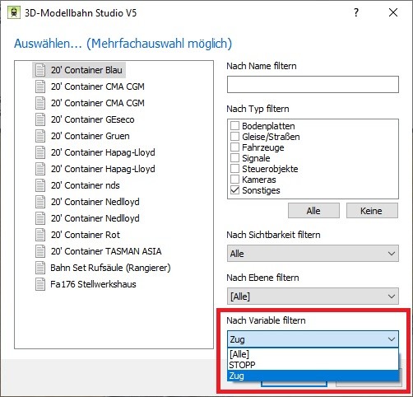Image resolution: width=413 pixels, height=397 pixels.
Task: Click the document icon next to 20' Container GEseco
Action: tap(40, 119)
